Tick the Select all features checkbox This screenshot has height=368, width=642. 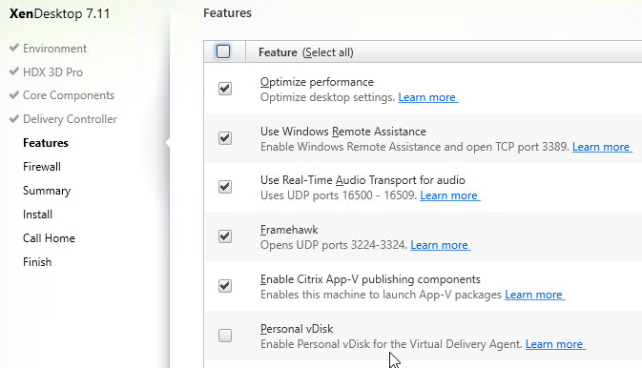pyautogui.click(x=223, y=51)
